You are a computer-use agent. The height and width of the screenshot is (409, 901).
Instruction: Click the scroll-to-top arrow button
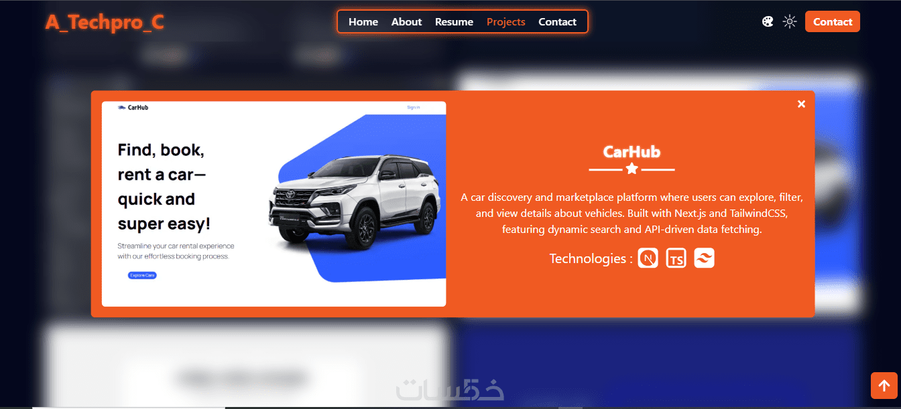click(x=884, y=386)
